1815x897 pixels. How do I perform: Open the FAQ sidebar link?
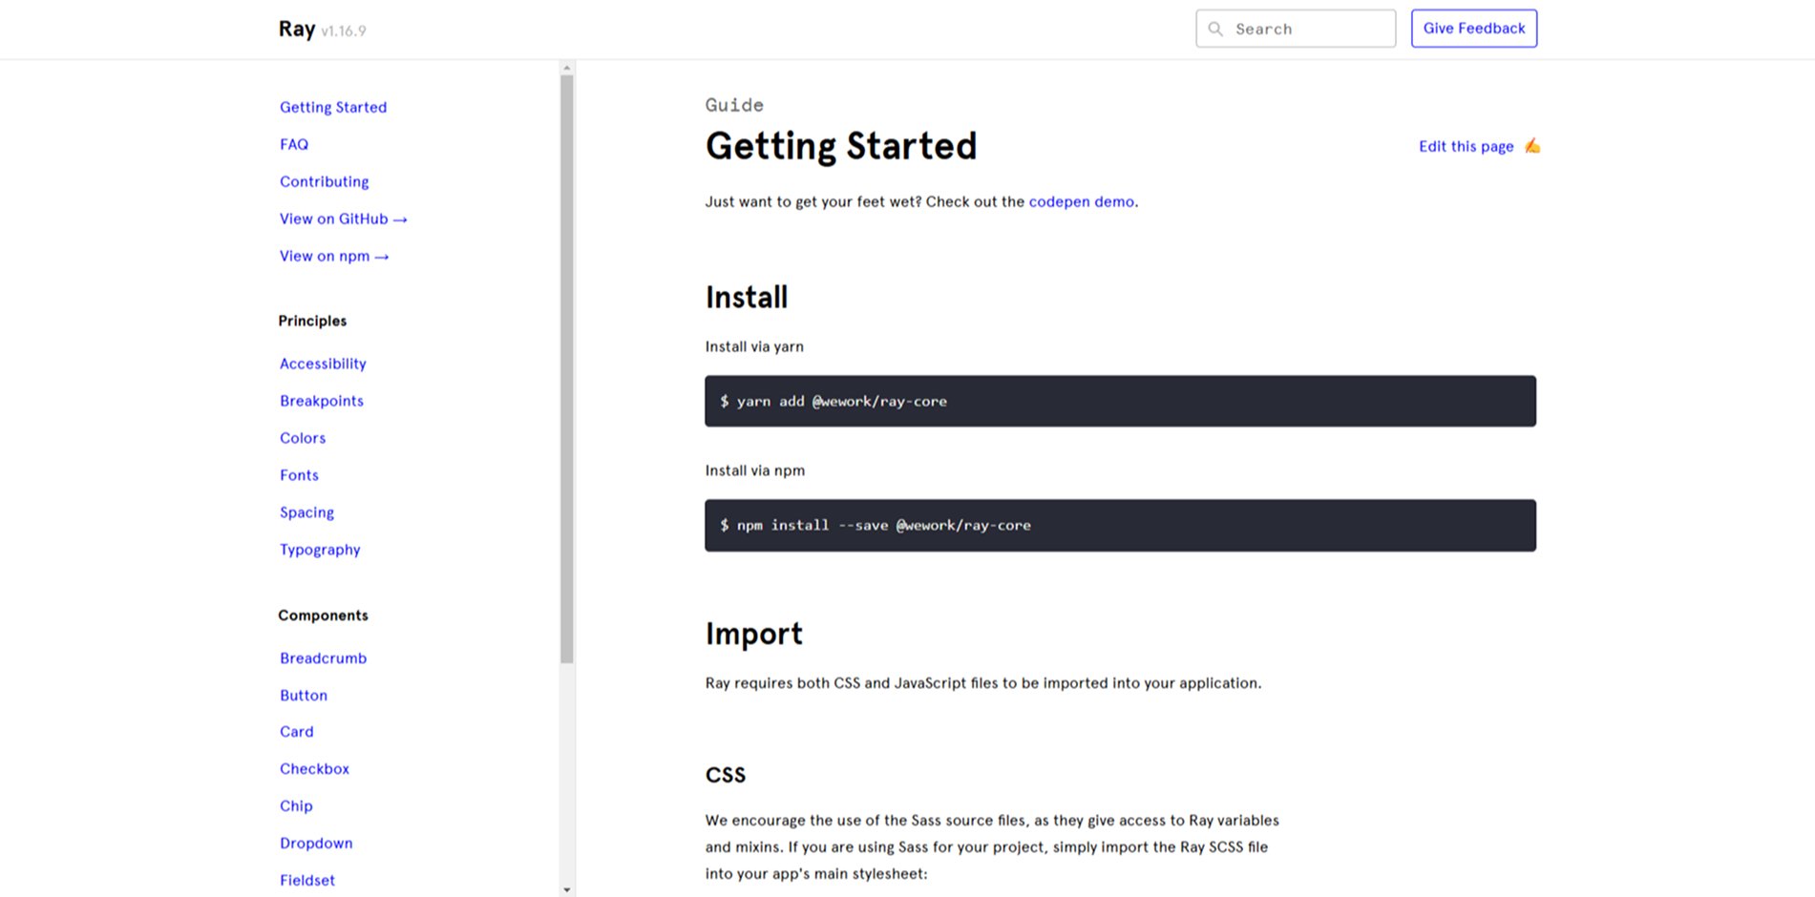click(x=294, y=144)
